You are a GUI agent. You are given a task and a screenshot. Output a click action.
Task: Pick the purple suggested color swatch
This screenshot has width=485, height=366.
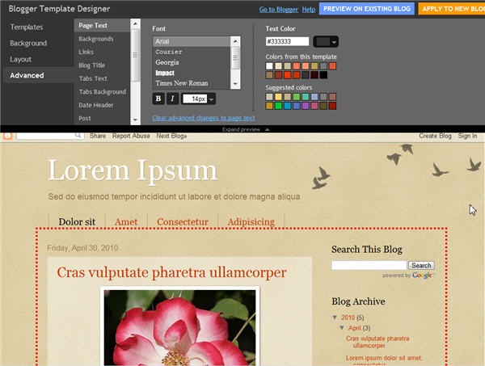[306, 106]
